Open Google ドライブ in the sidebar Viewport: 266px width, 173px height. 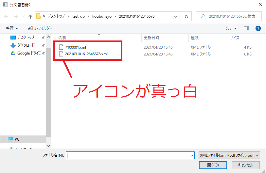click(28, 53)
